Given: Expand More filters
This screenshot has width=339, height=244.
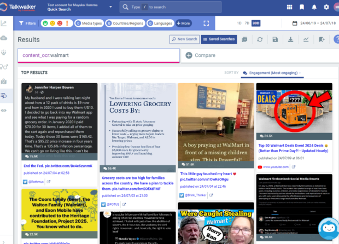Looking at the screenshot, I should point(183,23).
